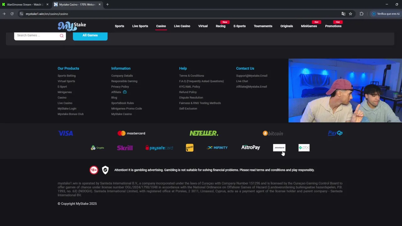Open the Tournaments menu item

[263, 26]
